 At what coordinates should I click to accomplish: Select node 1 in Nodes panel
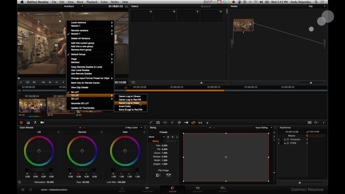point(244,25)
